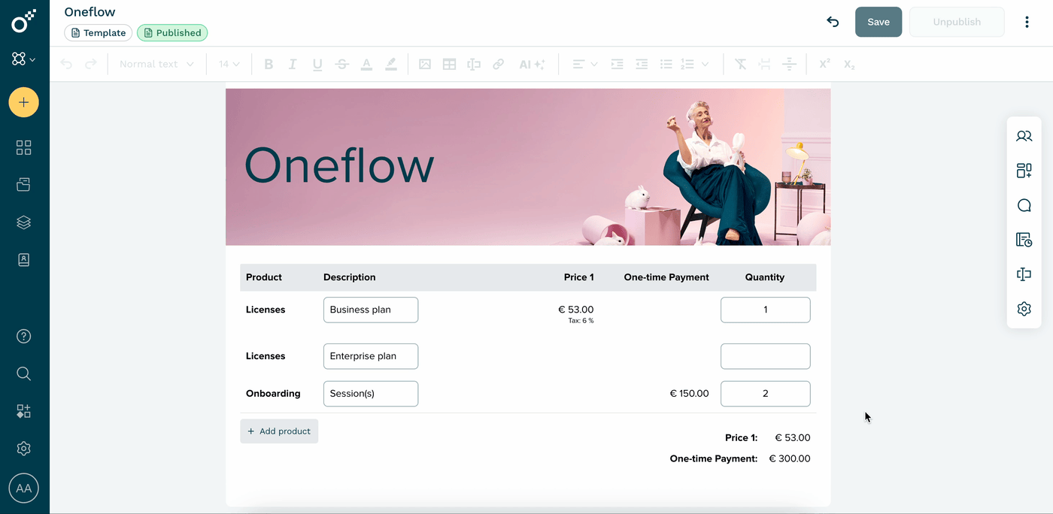Open the AA user avatar menu
The image size is (1053, 514).
click(x=24, y=488)
